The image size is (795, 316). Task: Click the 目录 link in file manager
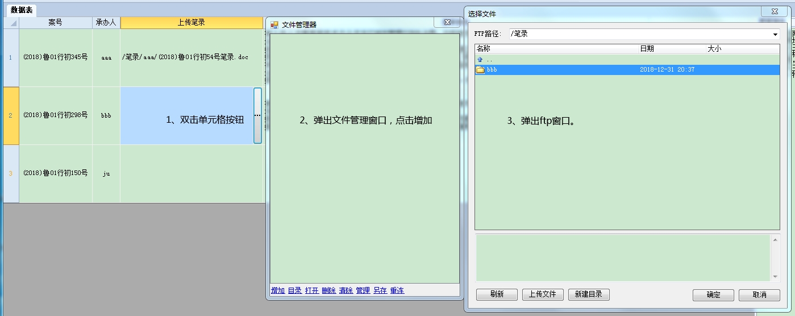(294, 290)
